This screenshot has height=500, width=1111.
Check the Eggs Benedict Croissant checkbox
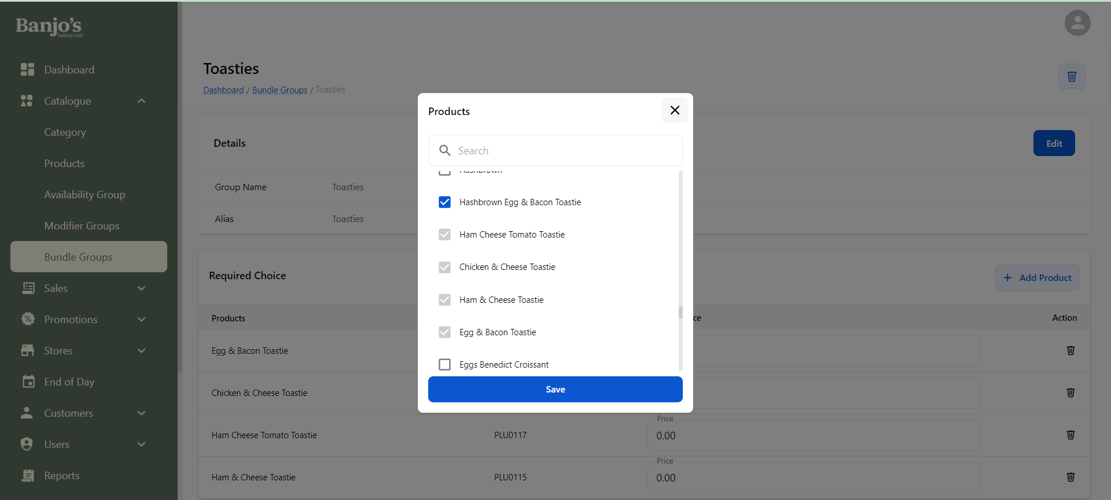pyautogui.click(x=444, y=365)
